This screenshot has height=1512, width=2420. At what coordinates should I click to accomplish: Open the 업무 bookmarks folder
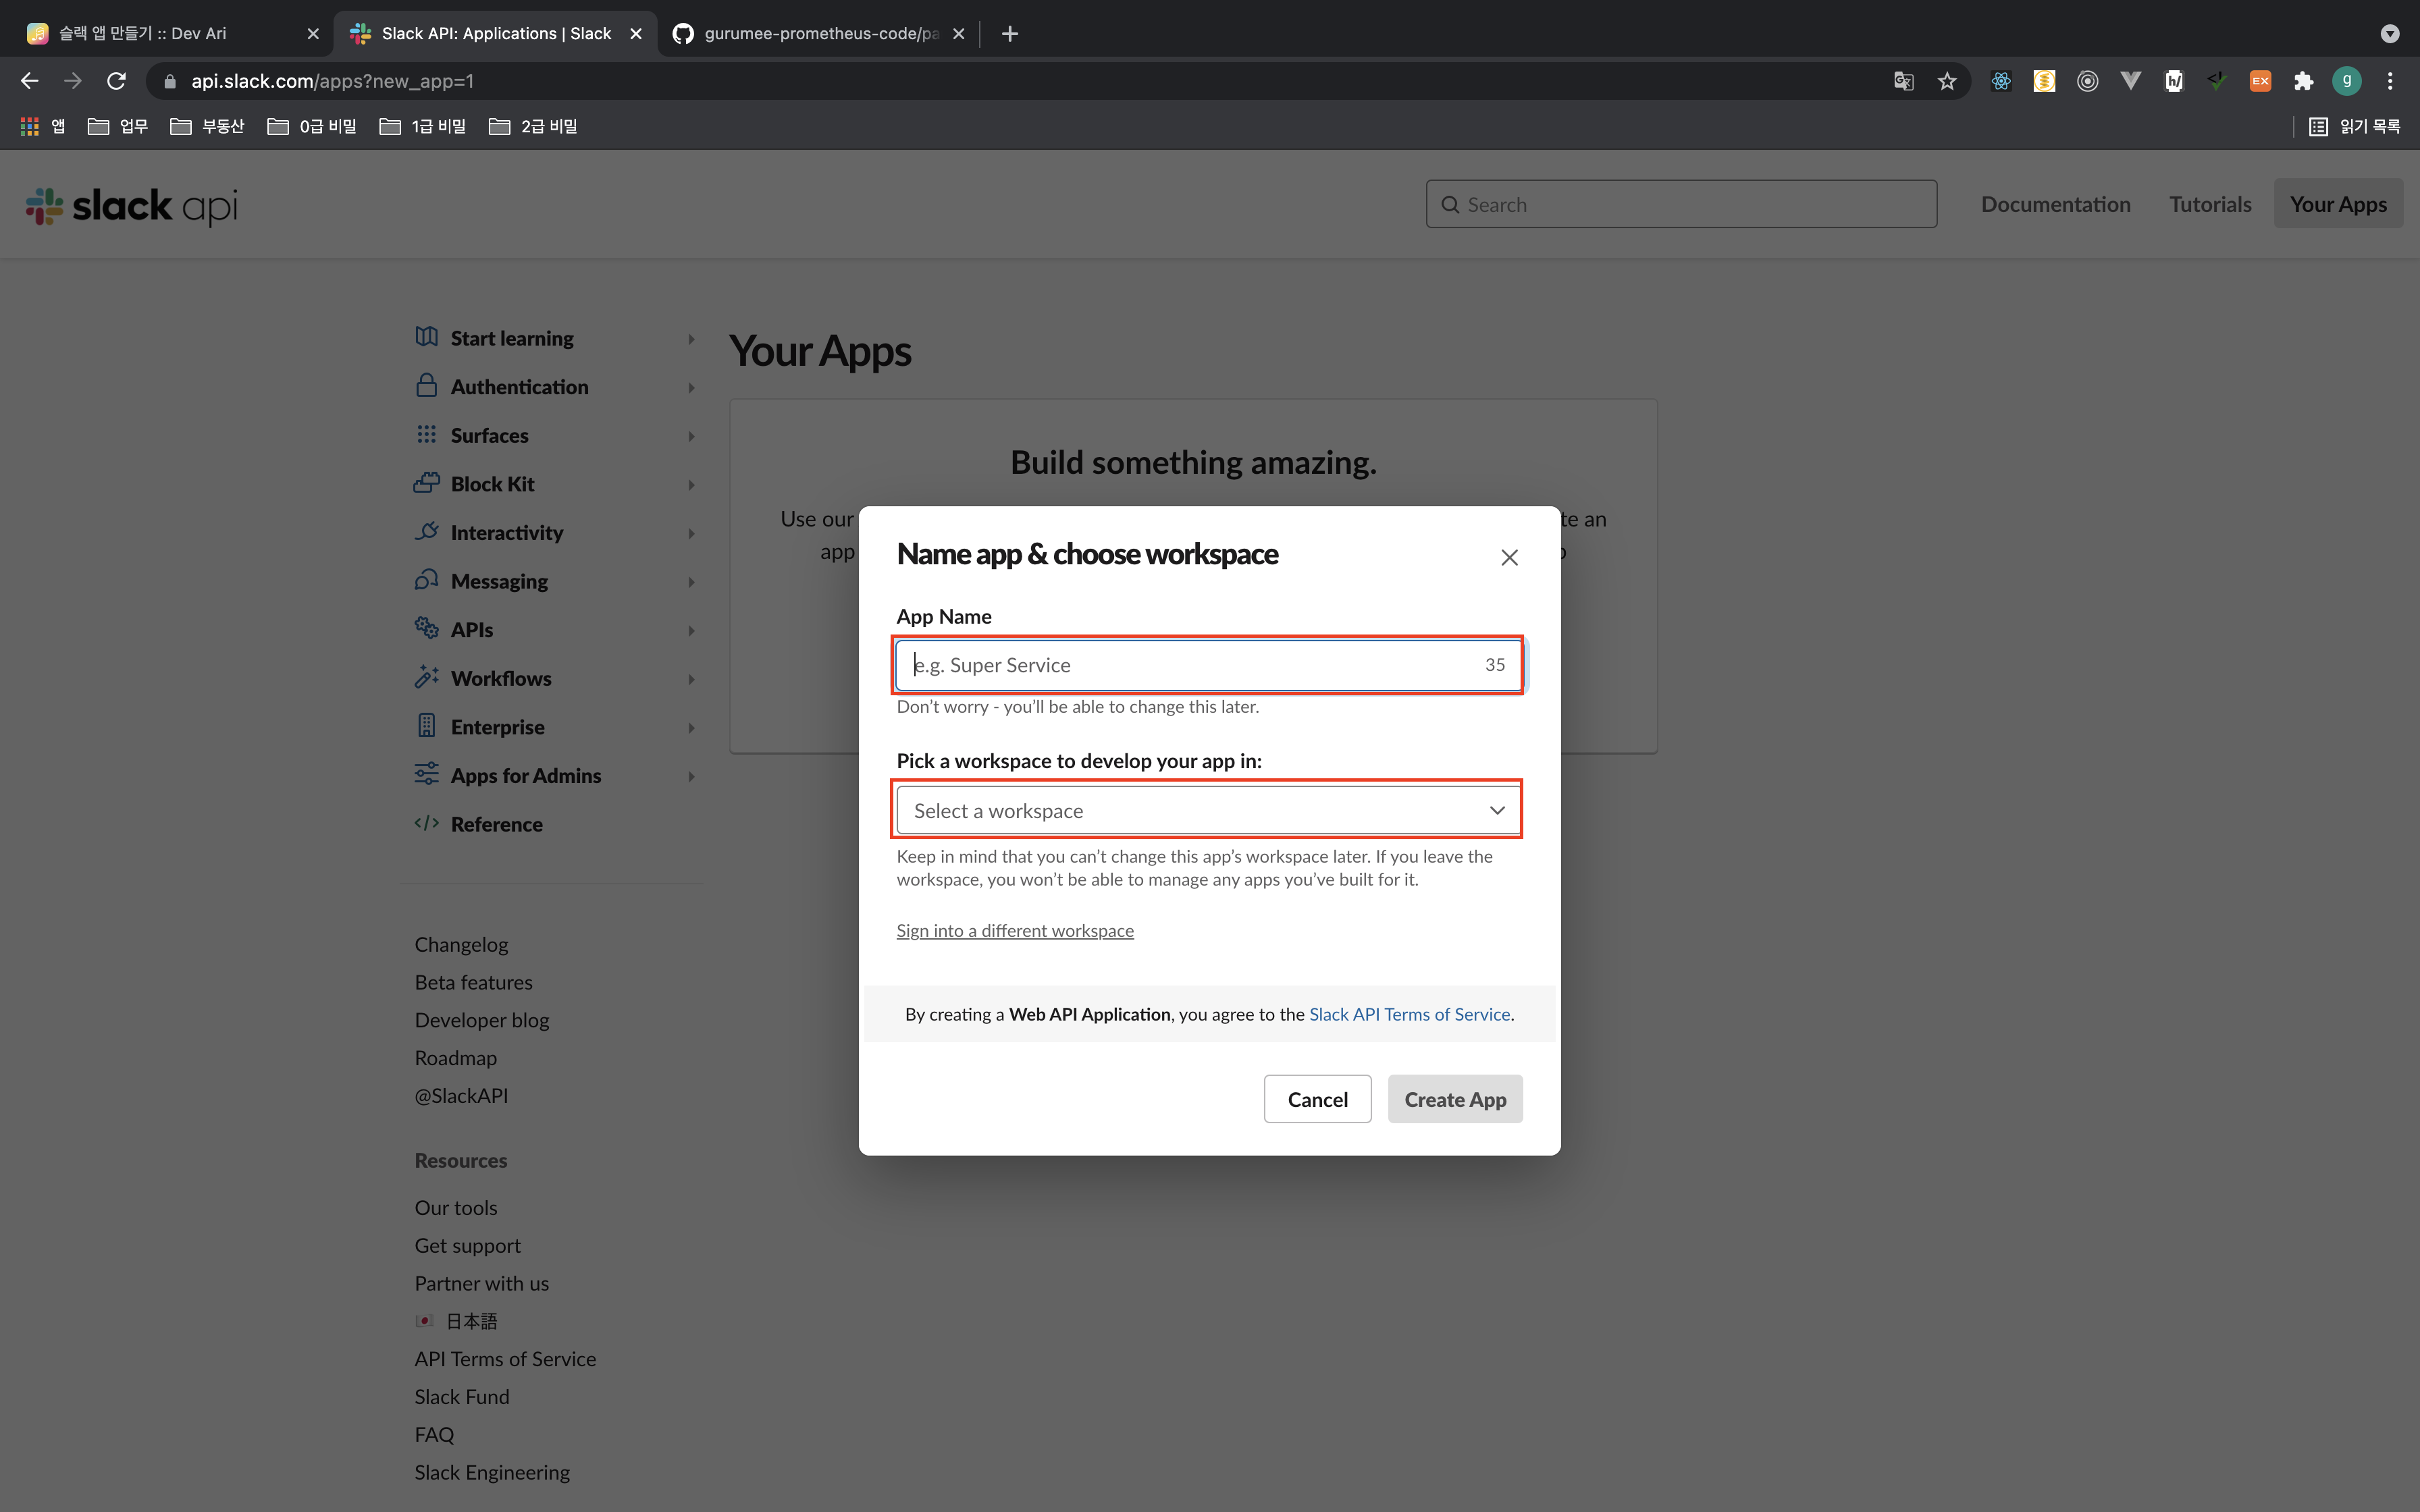[118, 126]
